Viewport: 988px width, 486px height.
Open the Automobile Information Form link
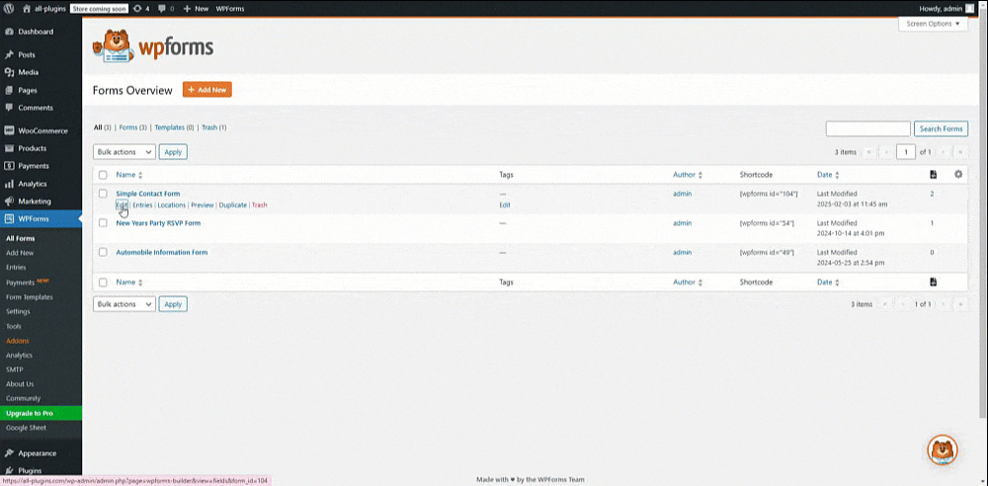click(161, 252)
